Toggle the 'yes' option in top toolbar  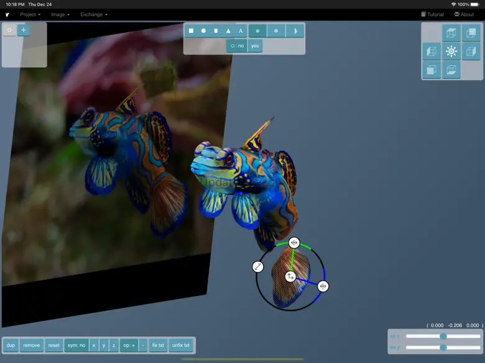pos(255,46)
